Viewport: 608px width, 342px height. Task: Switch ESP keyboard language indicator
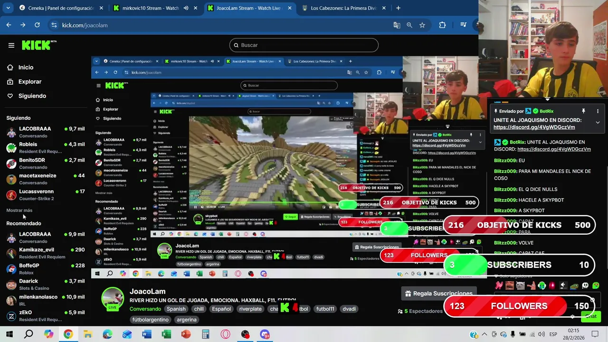click(553, 334)
